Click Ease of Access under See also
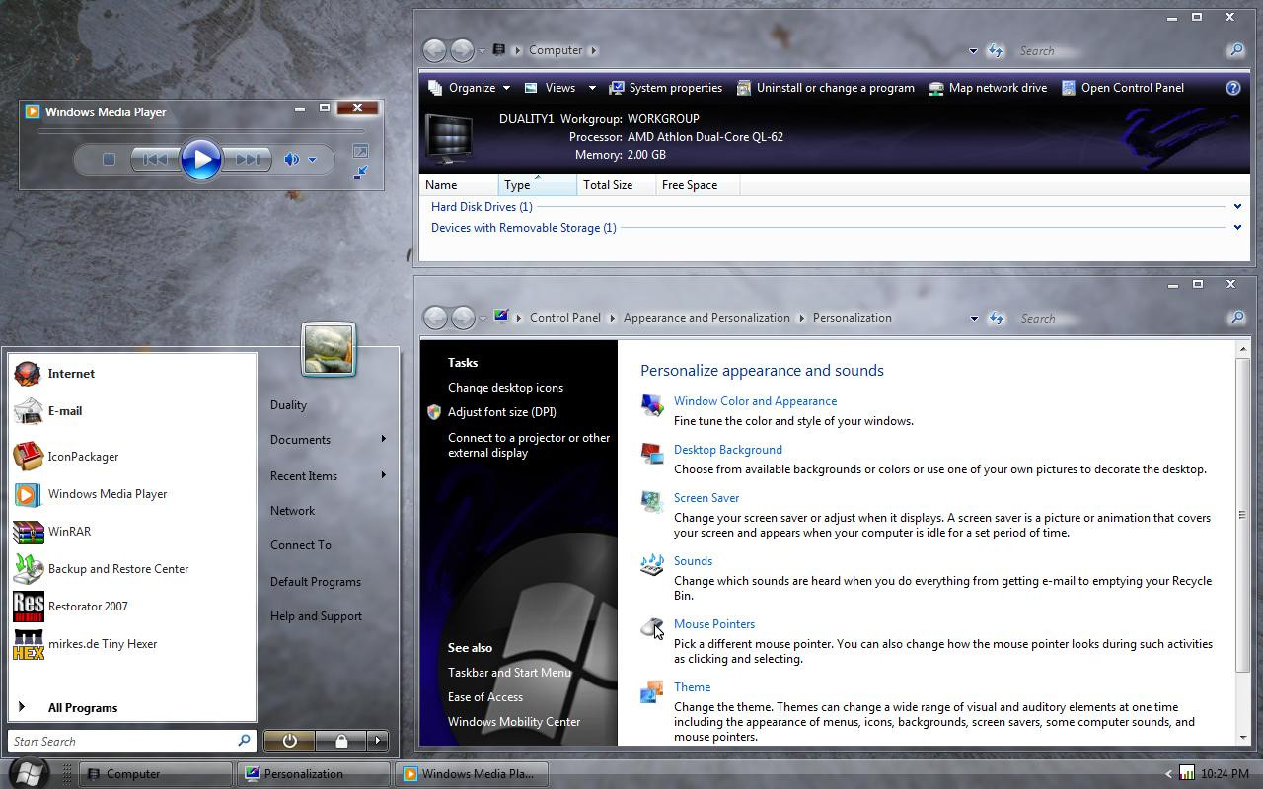1263x789 pixels. pyautogui.click(x=484, y=697)
